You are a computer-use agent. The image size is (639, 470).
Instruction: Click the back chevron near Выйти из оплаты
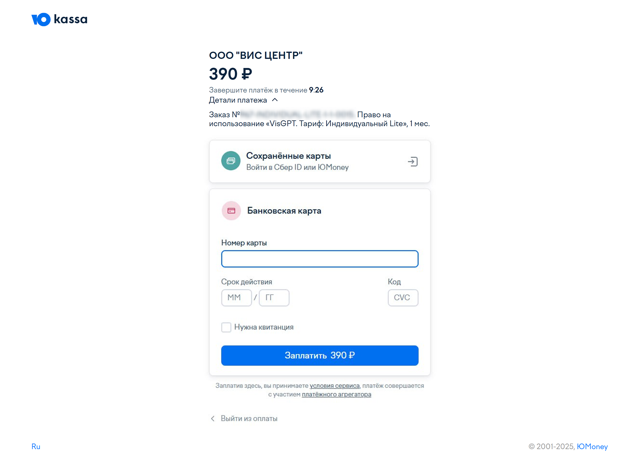213,419
